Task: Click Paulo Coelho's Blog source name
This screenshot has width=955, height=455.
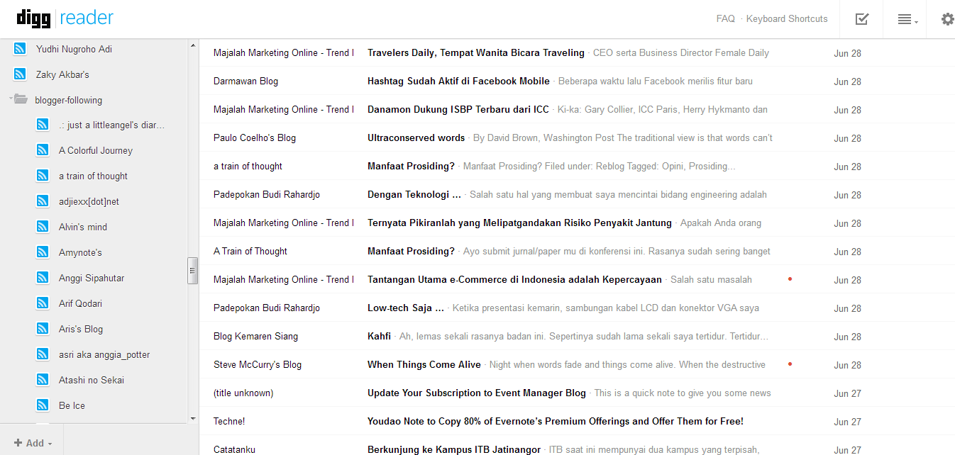Action: (x=255, y=137)
